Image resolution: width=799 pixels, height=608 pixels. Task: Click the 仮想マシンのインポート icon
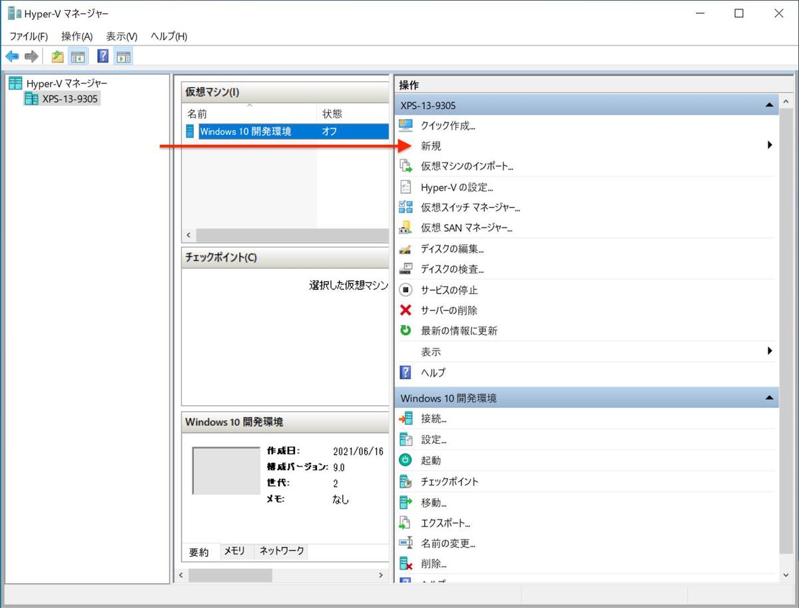(x=405, y=166)
